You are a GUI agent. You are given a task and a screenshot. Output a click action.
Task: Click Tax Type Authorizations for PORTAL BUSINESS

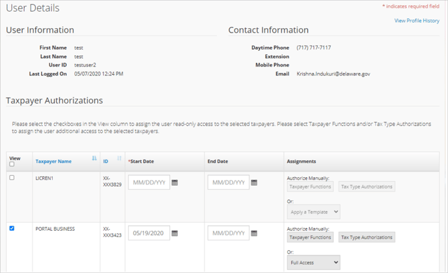[x=367, y=237]
